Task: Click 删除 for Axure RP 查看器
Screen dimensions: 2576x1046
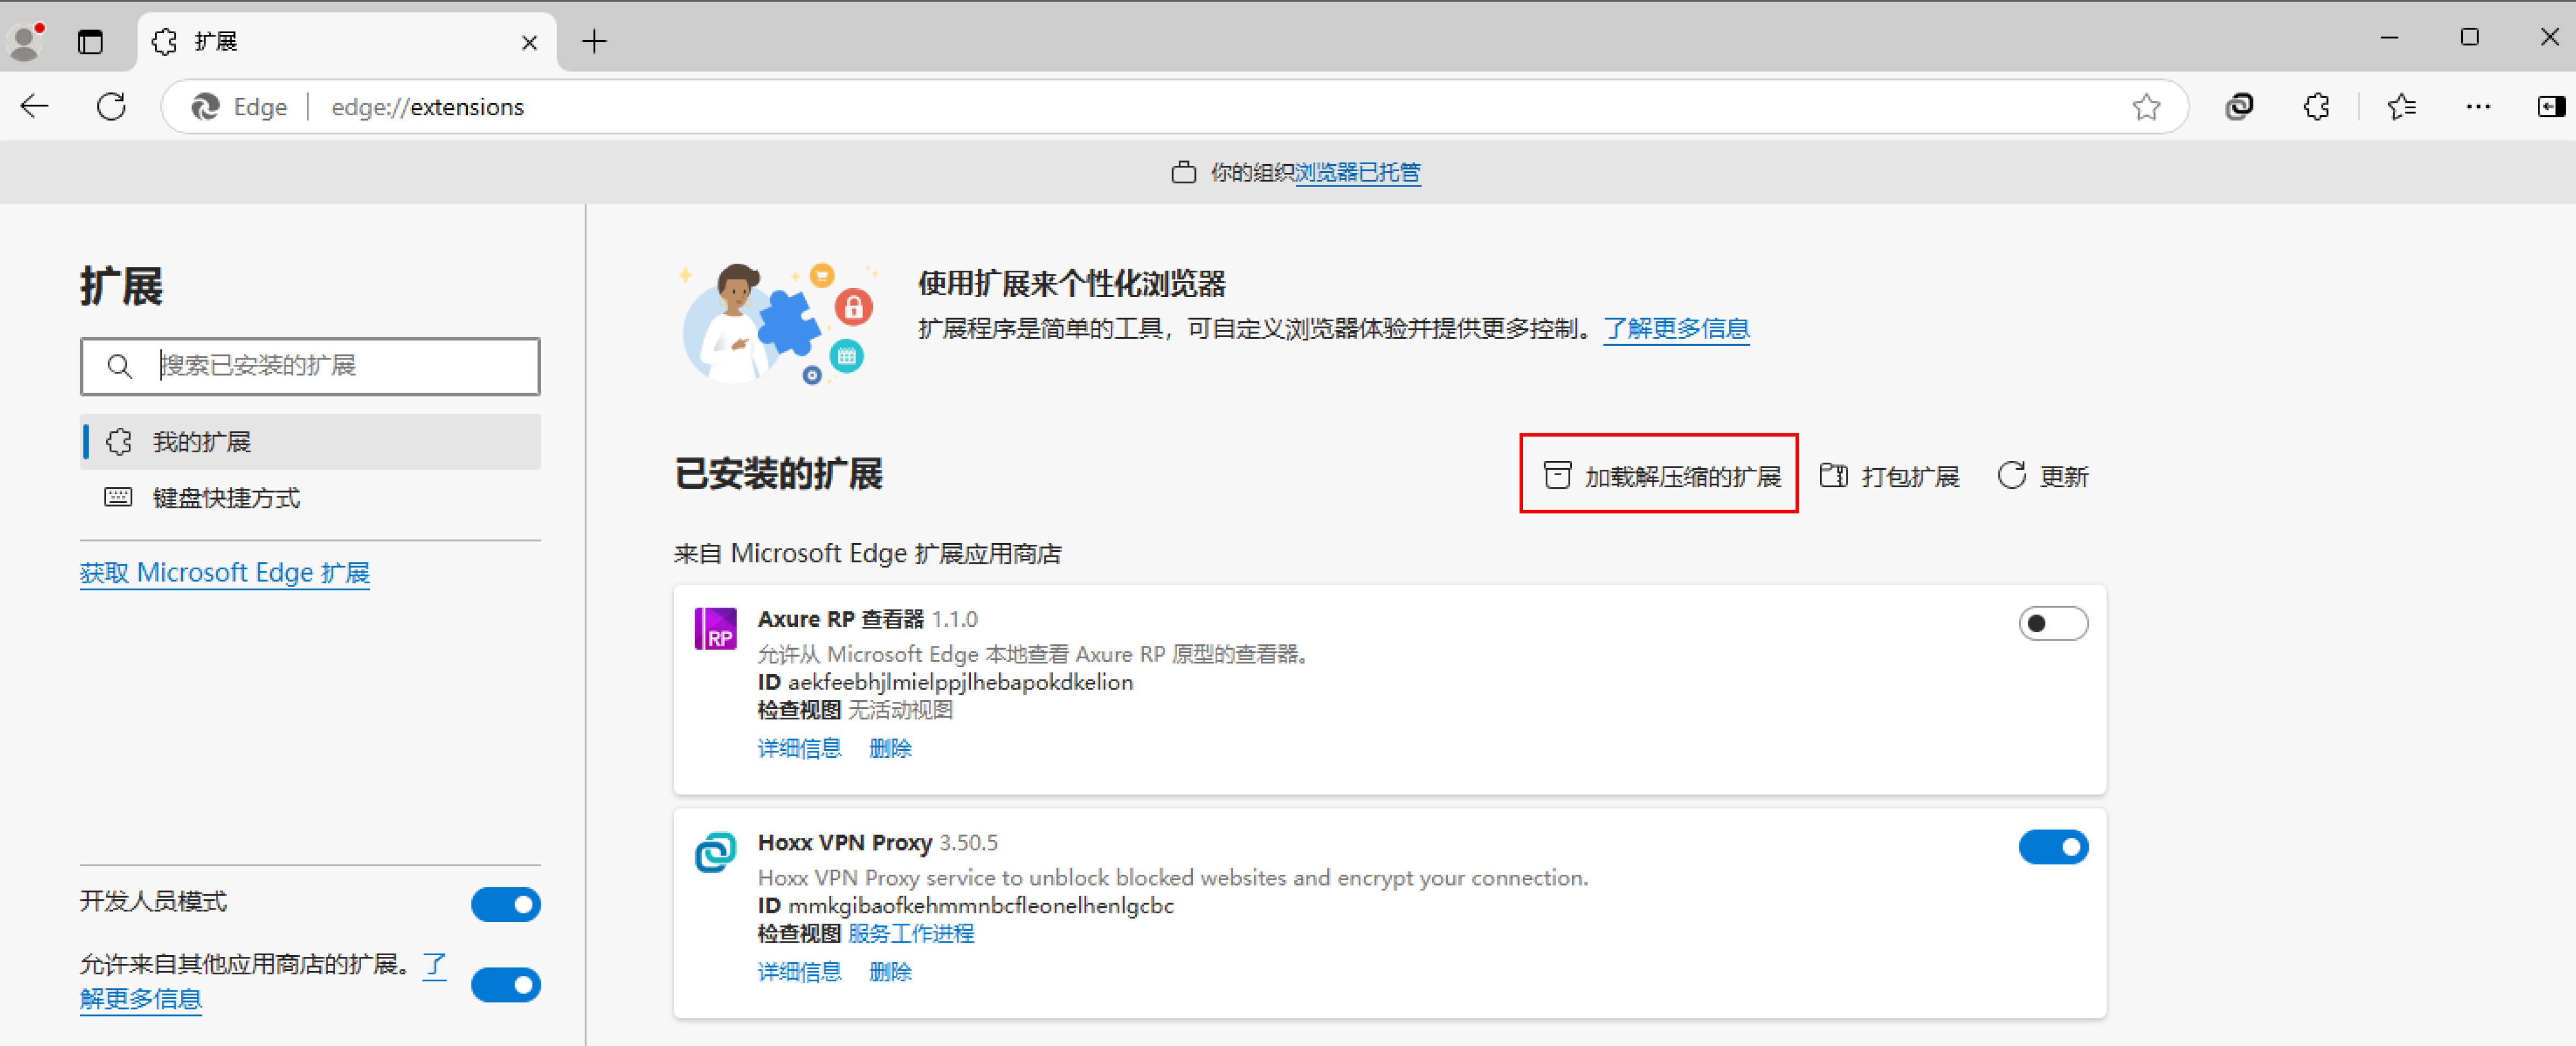Action: tap(890, 748)
